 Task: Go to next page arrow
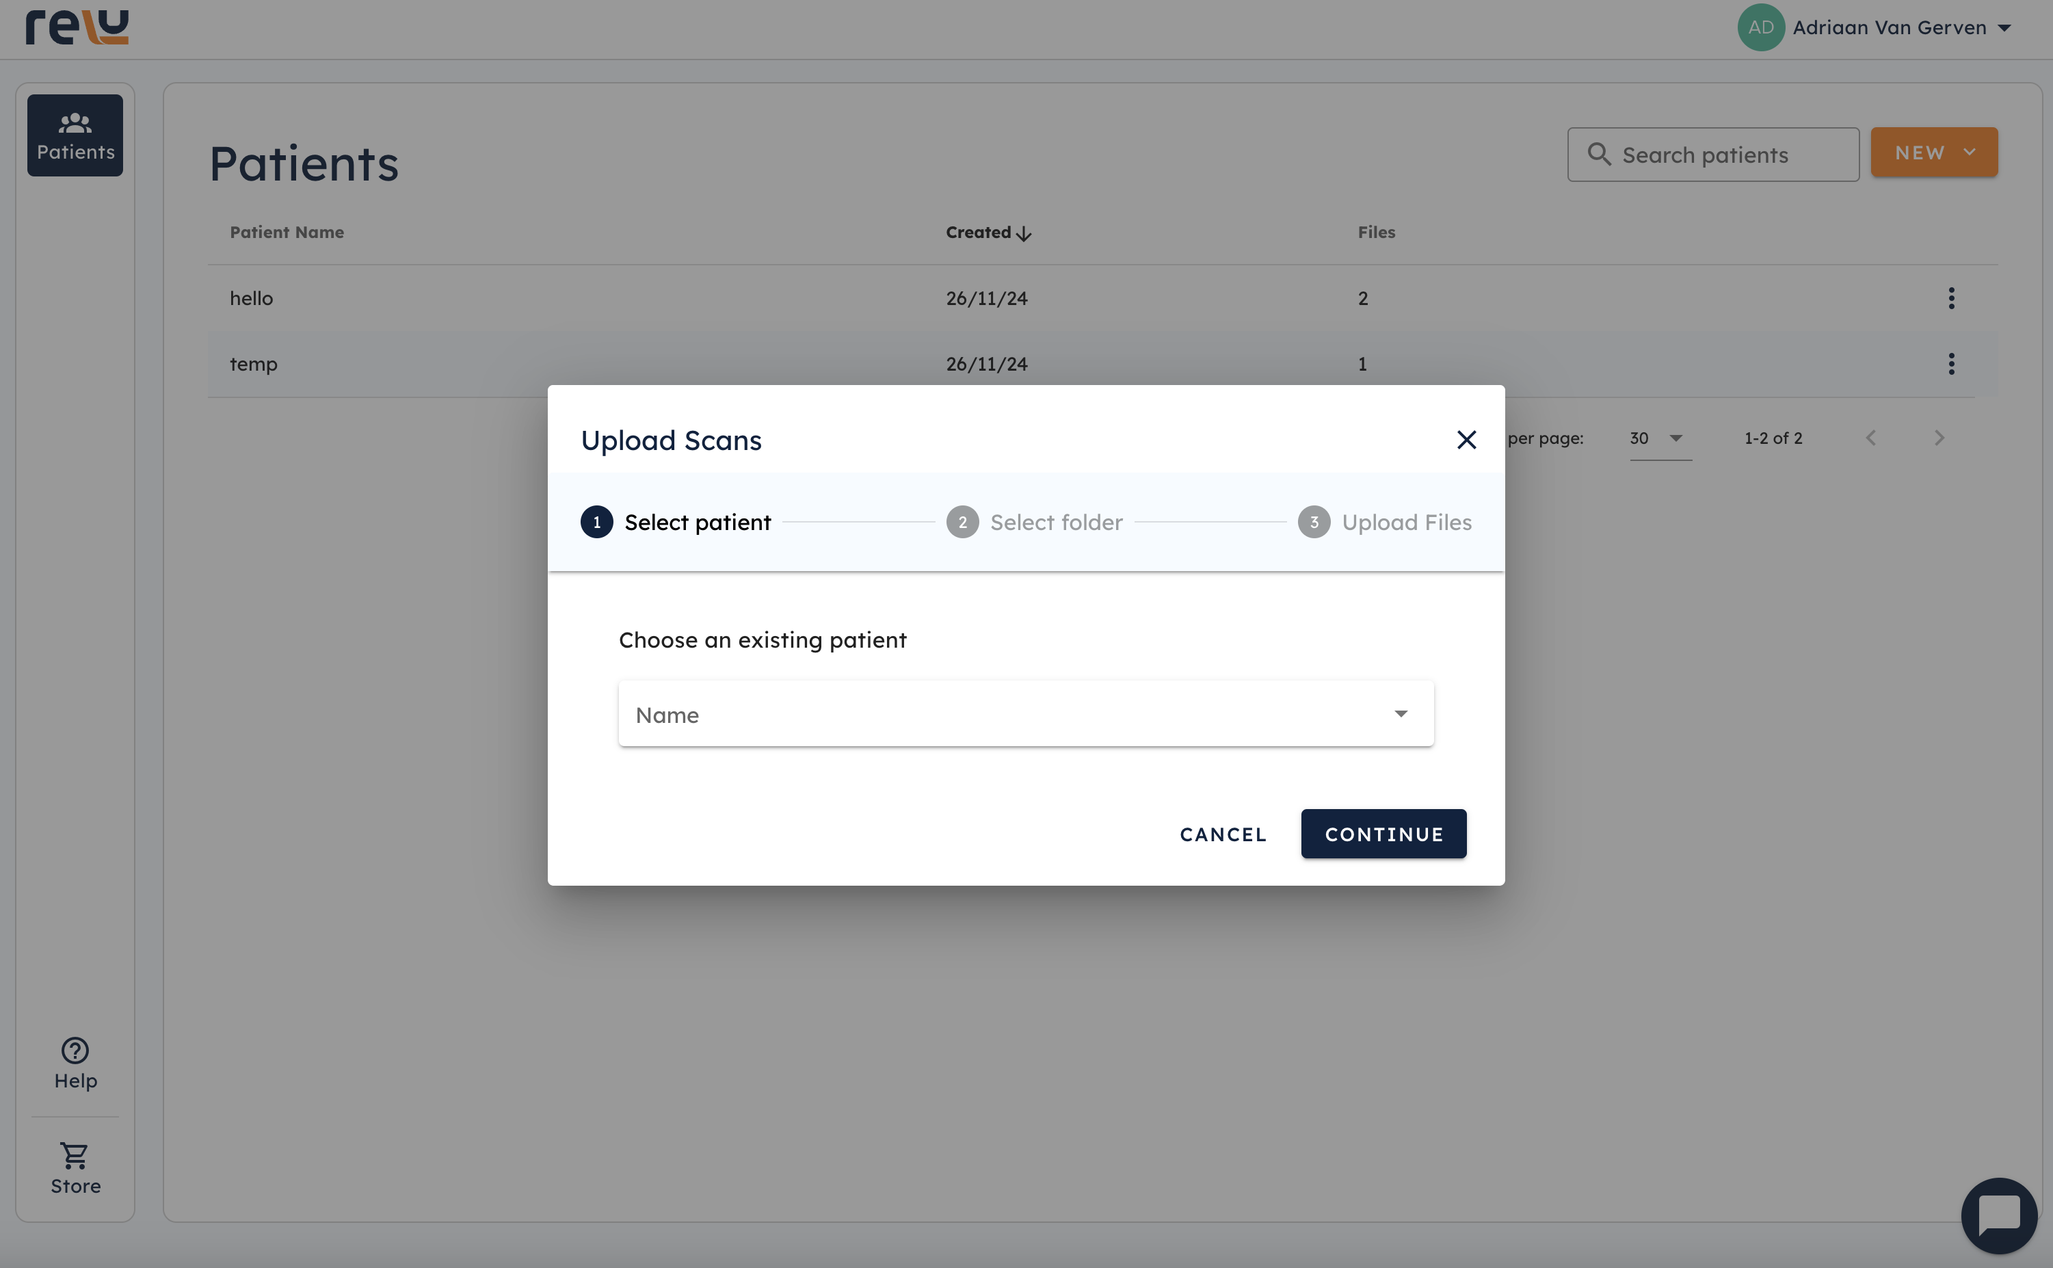pyautogui.click(x=1938, y=438)
